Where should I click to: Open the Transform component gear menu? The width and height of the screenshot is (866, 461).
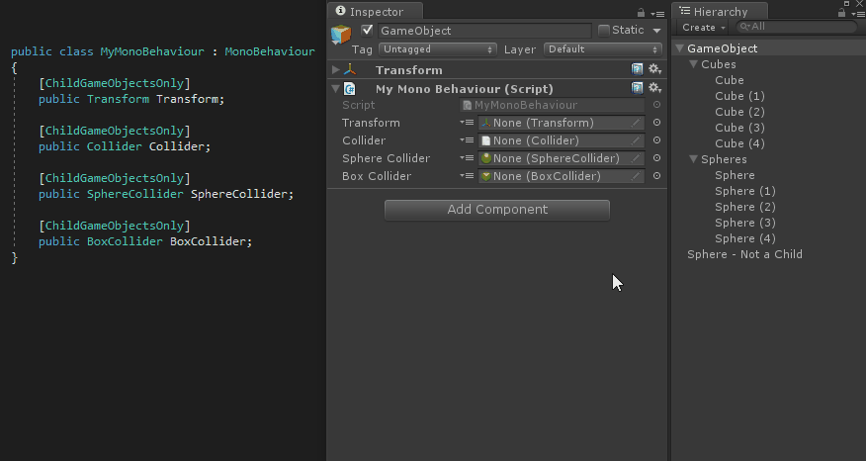655,69
